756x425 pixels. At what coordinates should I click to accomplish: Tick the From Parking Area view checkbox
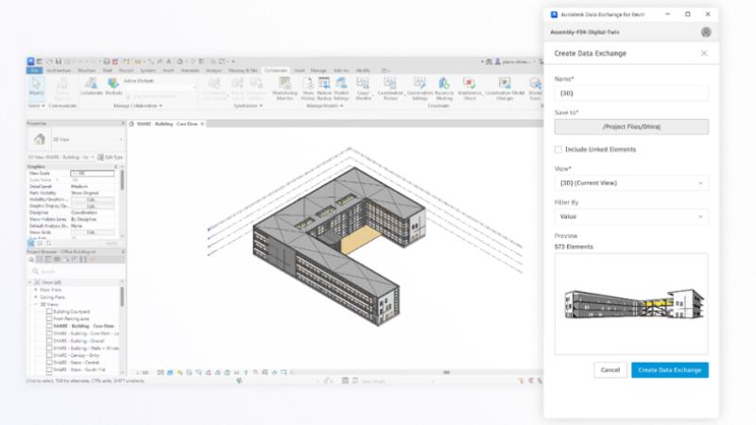[x=49, y=317]
